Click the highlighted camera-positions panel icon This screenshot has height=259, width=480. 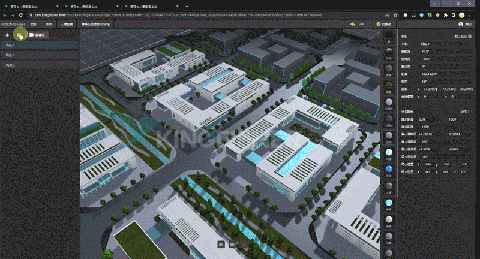pos(20,35)
